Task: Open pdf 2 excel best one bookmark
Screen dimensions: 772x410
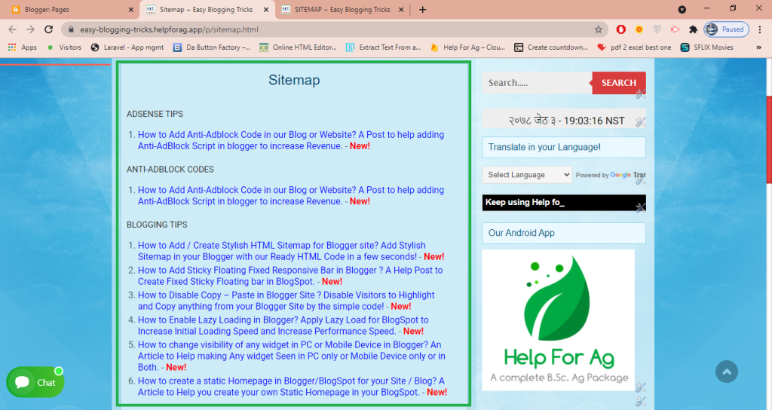Action: pyautogui.click(x=634, y=47)
